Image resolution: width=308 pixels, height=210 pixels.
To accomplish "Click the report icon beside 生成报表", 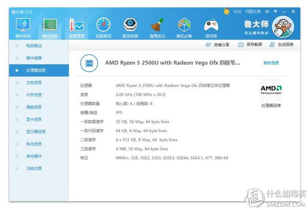I will pos(272,45).
